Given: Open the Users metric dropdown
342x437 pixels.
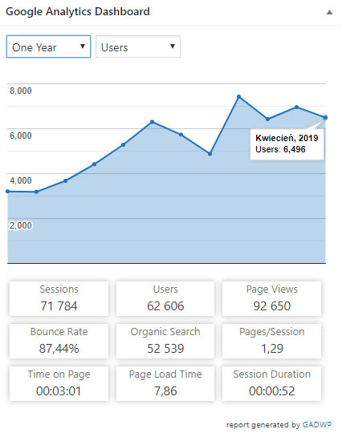Looking at the screenshot, I should [138, 47].
